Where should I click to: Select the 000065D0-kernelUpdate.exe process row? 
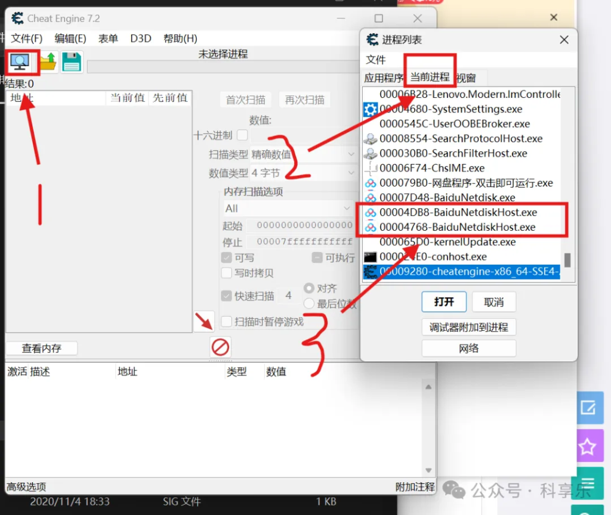pyautogui.click(x=462, y=242)
